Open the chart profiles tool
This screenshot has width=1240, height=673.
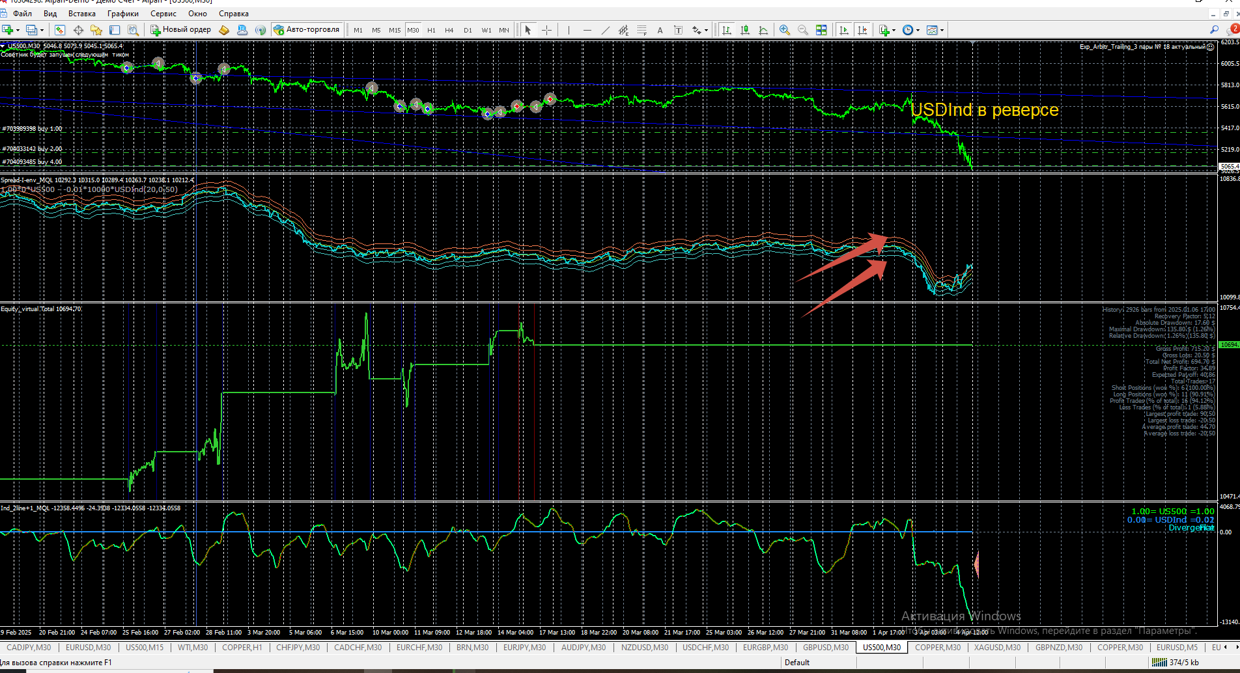(x=31, y=30)
